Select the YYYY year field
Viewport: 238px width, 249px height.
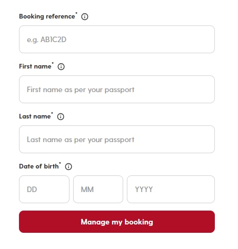click(x=171, y=189)
